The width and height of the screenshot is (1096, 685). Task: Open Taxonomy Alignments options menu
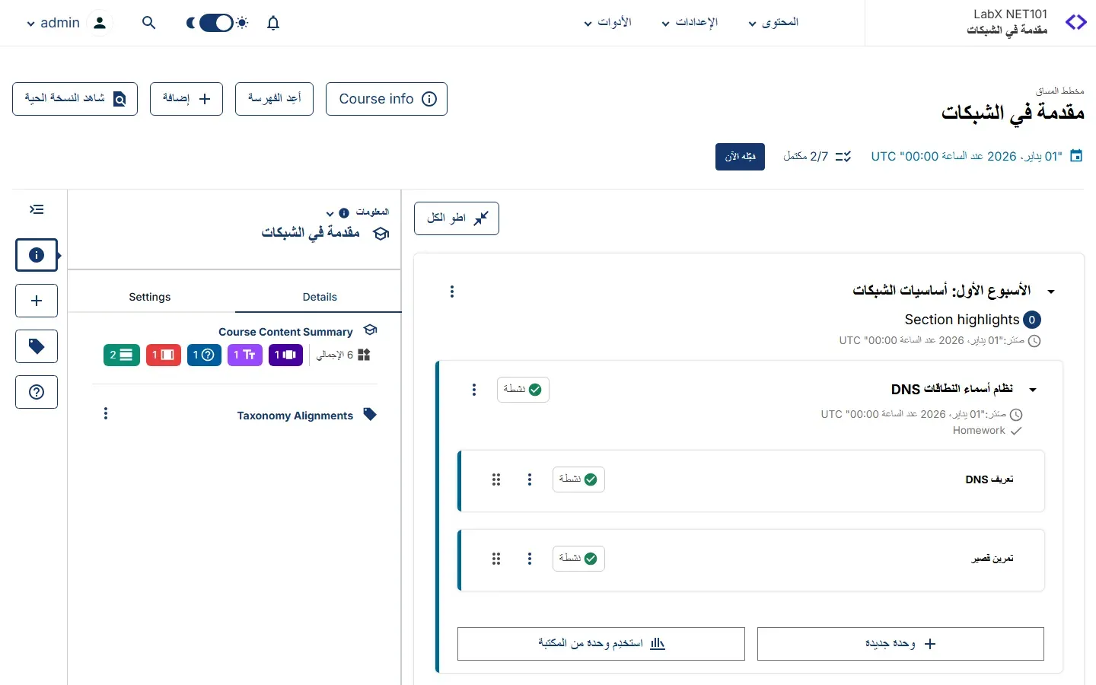tap(106, 413)
